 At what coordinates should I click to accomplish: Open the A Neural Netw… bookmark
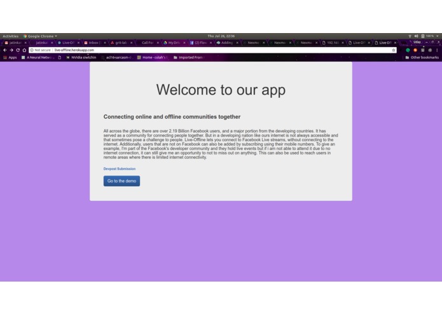[38, 57]
